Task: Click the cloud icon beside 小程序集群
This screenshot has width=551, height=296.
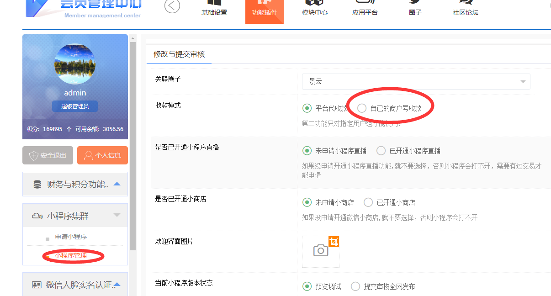Action: pyautogui.click(x=37, y=216)
